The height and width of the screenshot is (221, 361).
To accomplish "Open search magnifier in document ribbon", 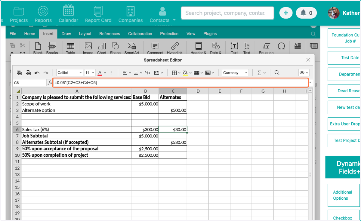I will click(313, 34).
